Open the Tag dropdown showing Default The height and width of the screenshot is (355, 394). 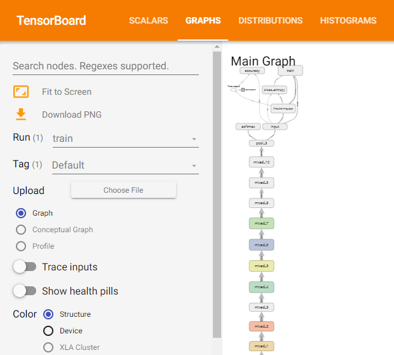(x=125, y=165)
